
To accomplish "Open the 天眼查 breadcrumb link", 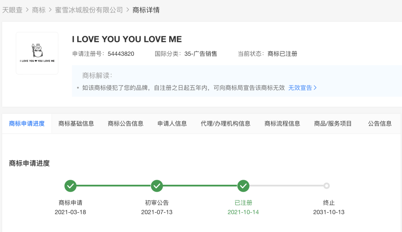I will click(12, 10).
